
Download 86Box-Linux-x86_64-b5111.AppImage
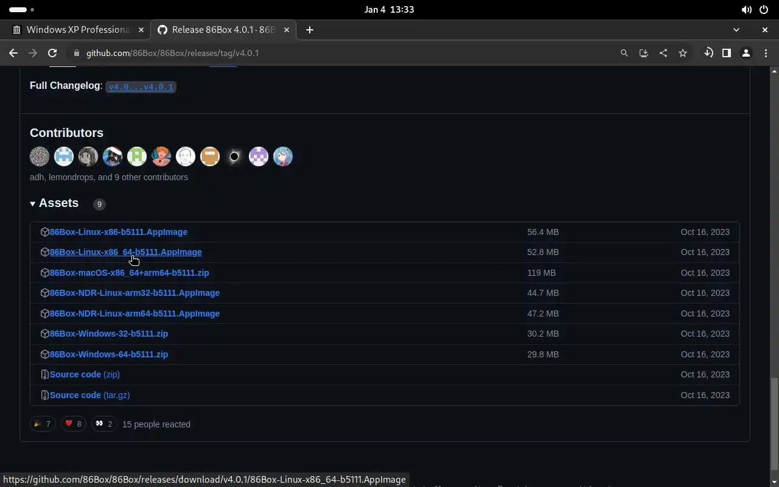[x=125, y=252]
